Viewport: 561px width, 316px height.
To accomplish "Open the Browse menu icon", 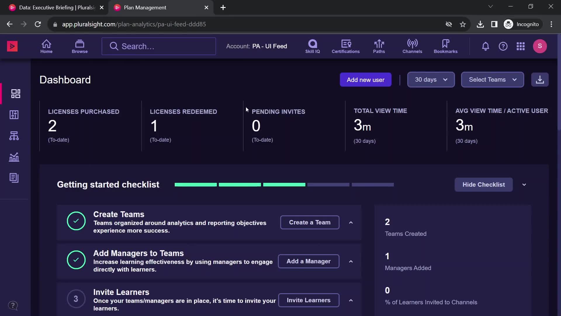I will pos(79,46).
